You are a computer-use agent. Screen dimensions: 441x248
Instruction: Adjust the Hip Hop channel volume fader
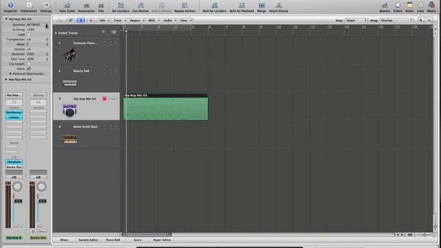(18, 200)
